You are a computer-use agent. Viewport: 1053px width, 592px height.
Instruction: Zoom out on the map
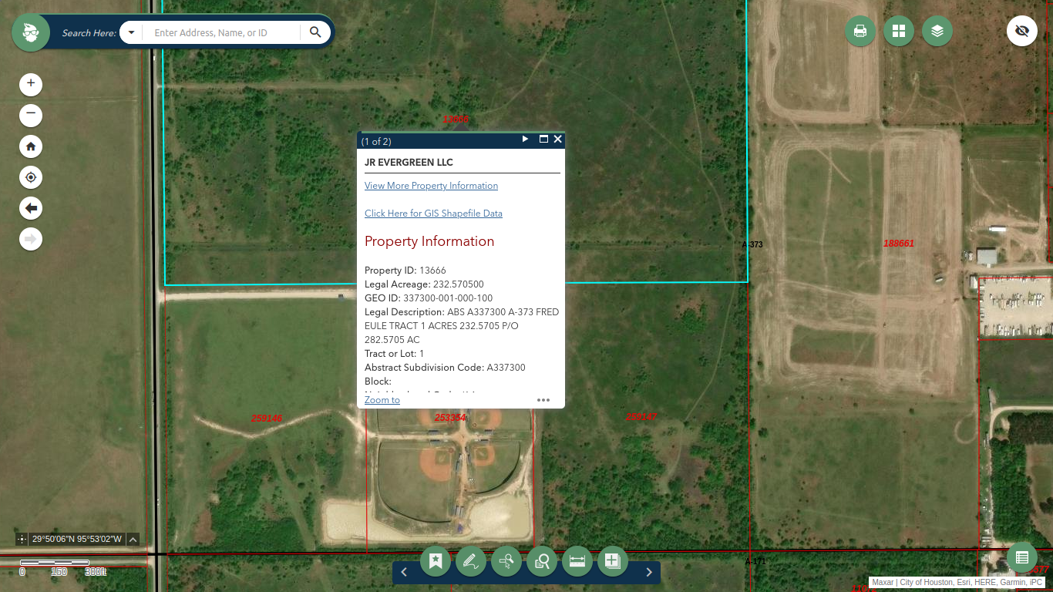click(x=31, y=116)
